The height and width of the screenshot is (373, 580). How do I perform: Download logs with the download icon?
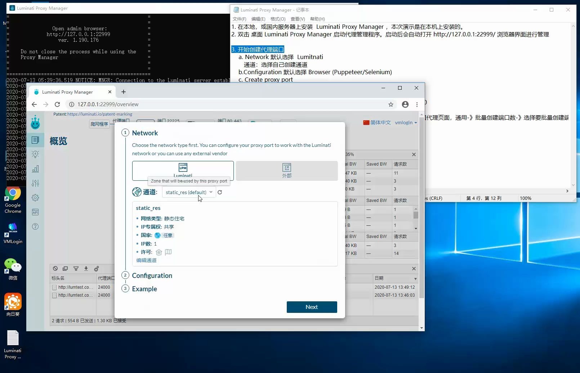(x=86, y=269)
